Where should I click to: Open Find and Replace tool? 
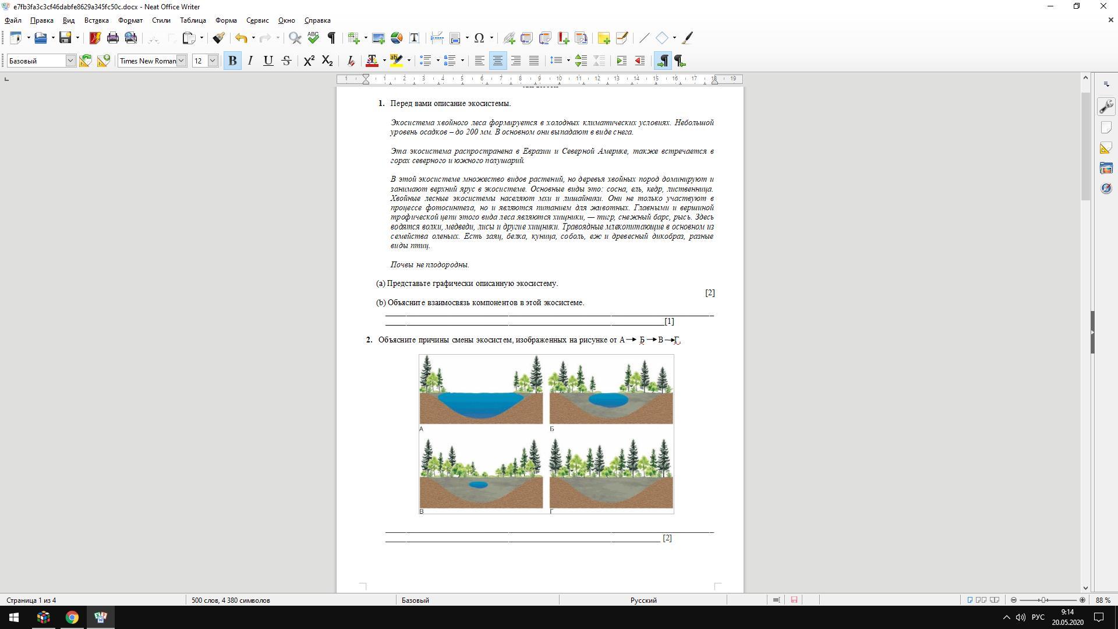click(295, 38)
